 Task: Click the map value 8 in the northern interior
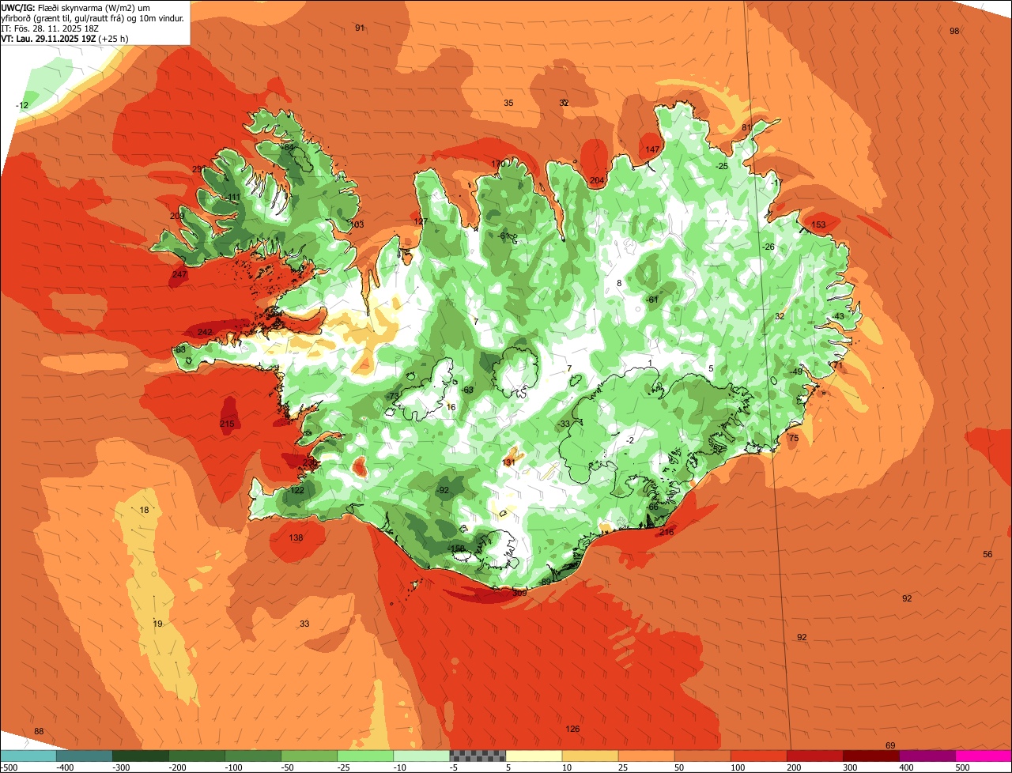point(620,283)
